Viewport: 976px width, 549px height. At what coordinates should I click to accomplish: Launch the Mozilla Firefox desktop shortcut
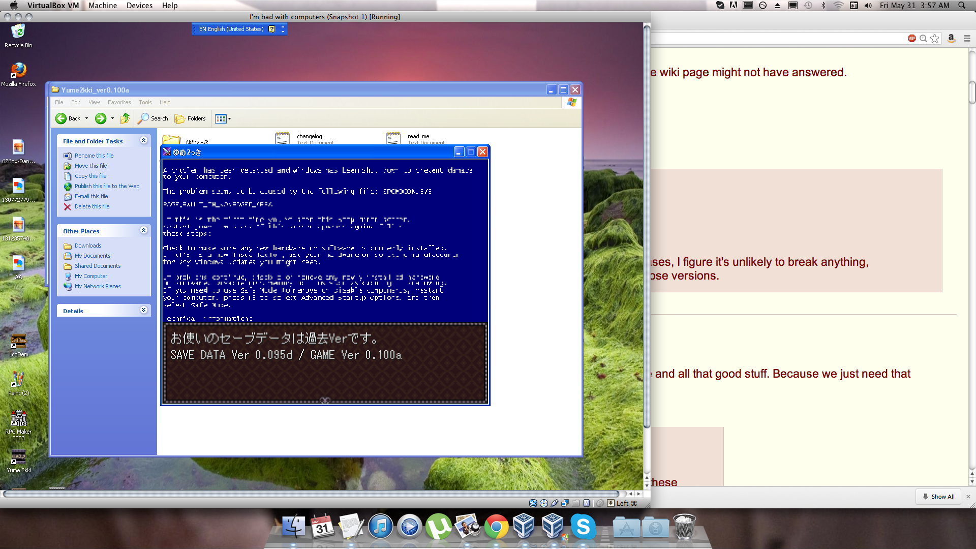click(18, 74)
